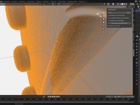140x105 pixels.
Task: Toggle snapping magnet icon
Action: coord(53,4)
